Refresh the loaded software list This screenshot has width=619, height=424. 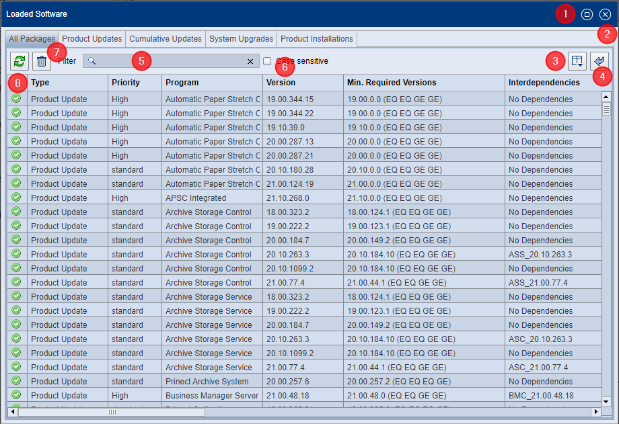click(19, 61)
